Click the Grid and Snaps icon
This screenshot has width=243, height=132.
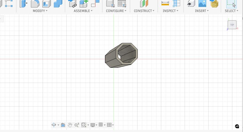pos(101,125)
